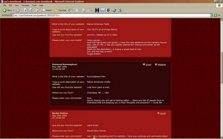Open the Mail button dropdown
The width and height of the screenshot is (223, 139).
[80, 10]
